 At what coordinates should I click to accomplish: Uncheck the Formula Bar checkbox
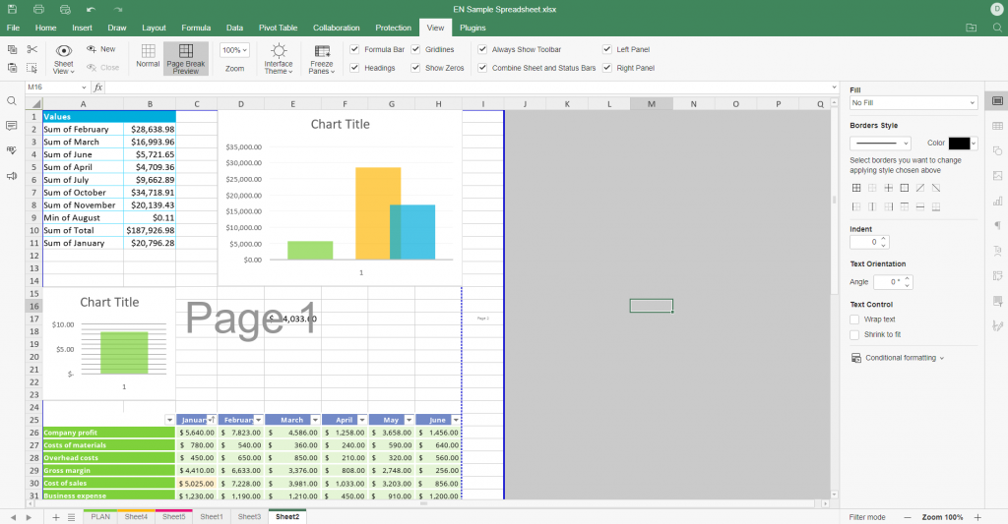(x=354, y=48)
